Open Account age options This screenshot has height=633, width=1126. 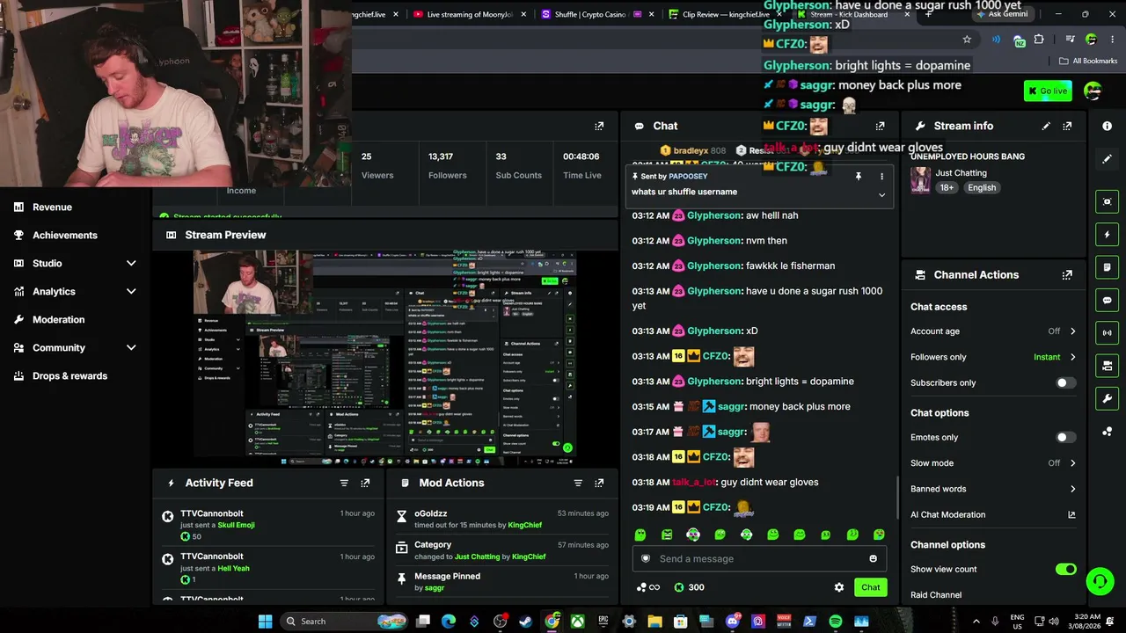pos(993,331)
